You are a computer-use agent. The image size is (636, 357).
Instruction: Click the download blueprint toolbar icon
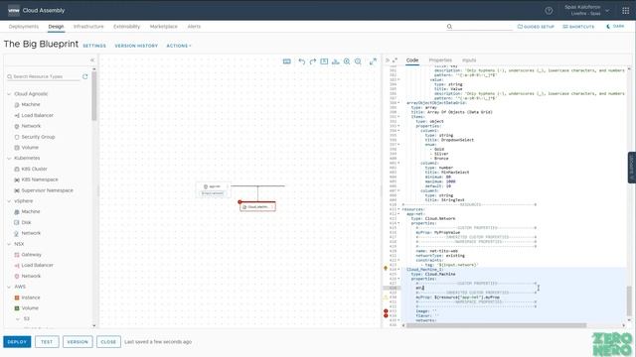coord(336,61)
